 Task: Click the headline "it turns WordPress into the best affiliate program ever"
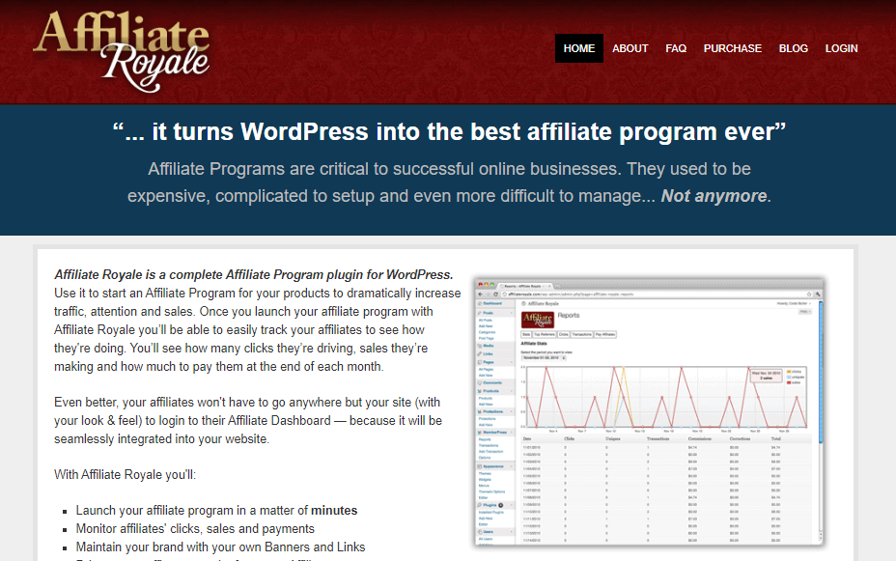point(449,132)
